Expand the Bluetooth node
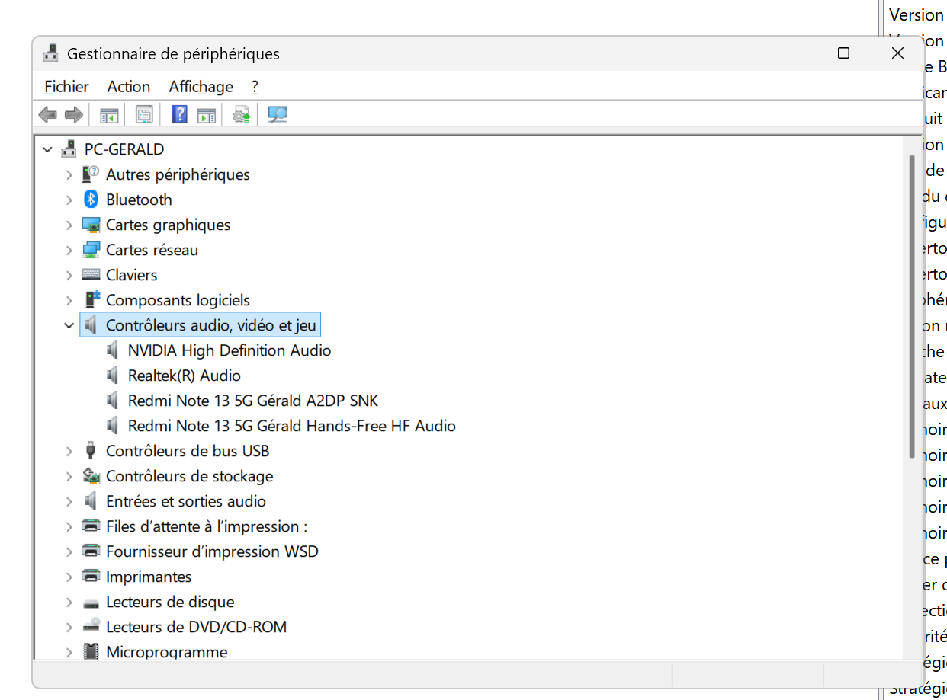Image resolution: width=947 pixels, height=700 pixels. [x=69, y=200]
